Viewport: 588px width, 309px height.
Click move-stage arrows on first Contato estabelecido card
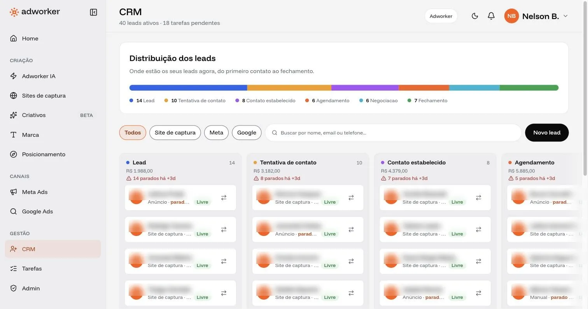click(479, 197)
